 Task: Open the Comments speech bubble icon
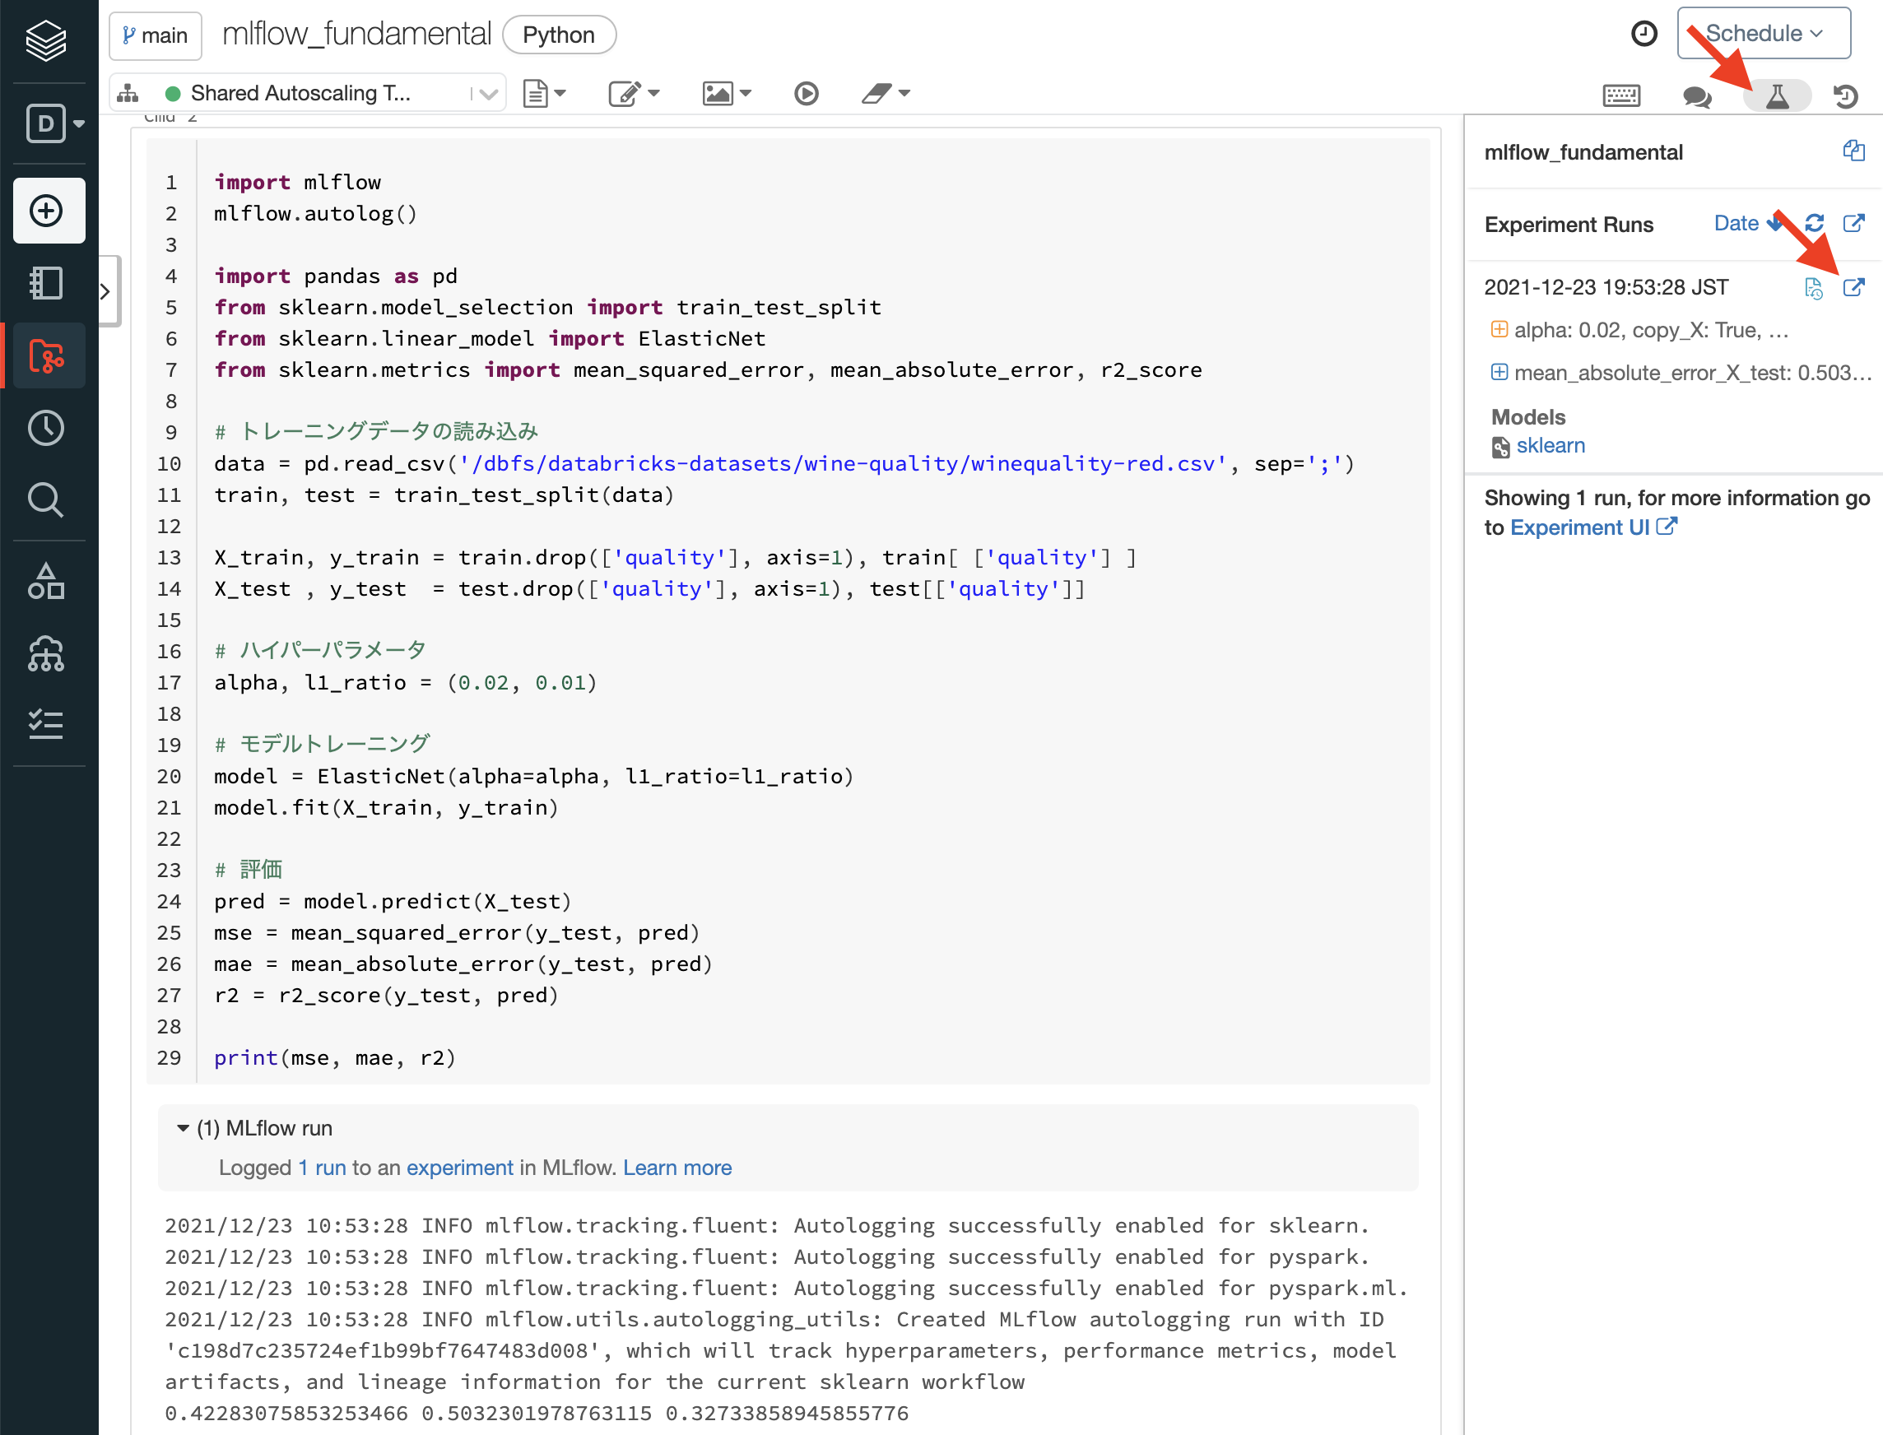pyautogui.click(x=1697, y=95)
